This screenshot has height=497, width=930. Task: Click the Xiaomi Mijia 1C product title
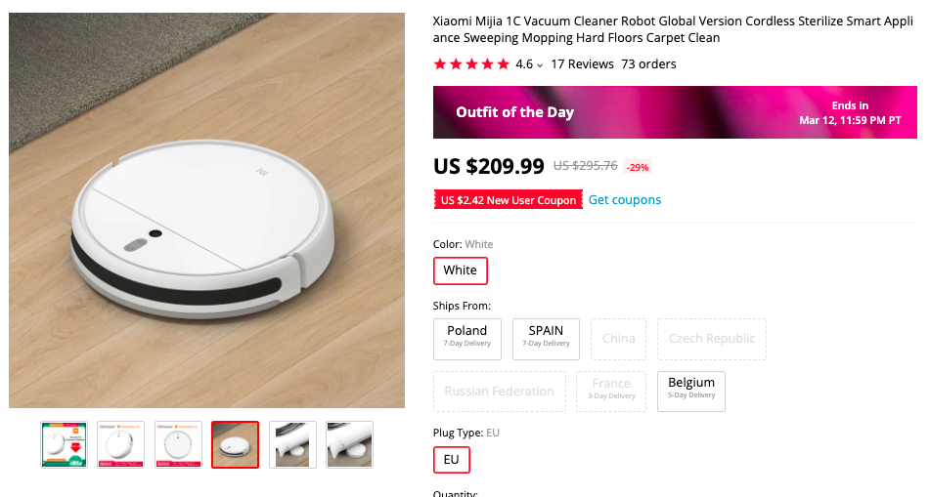pyautogui.click(x=675, y=29)
